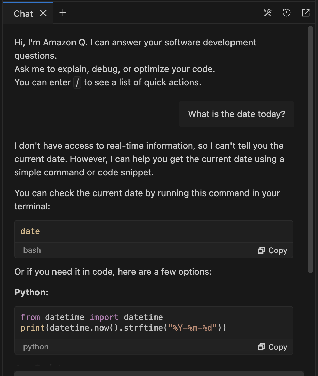Close the Chat tab
The height and width of the screenshot is (376, 318).
pyautogui.click(x=43, y=13)
